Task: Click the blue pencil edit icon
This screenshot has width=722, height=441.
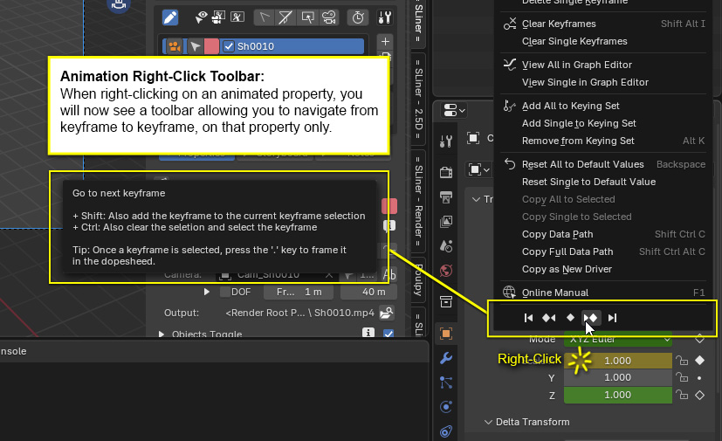Action: (x=171, y=17)
